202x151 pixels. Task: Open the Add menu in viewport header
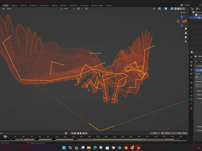coord(3,9)
